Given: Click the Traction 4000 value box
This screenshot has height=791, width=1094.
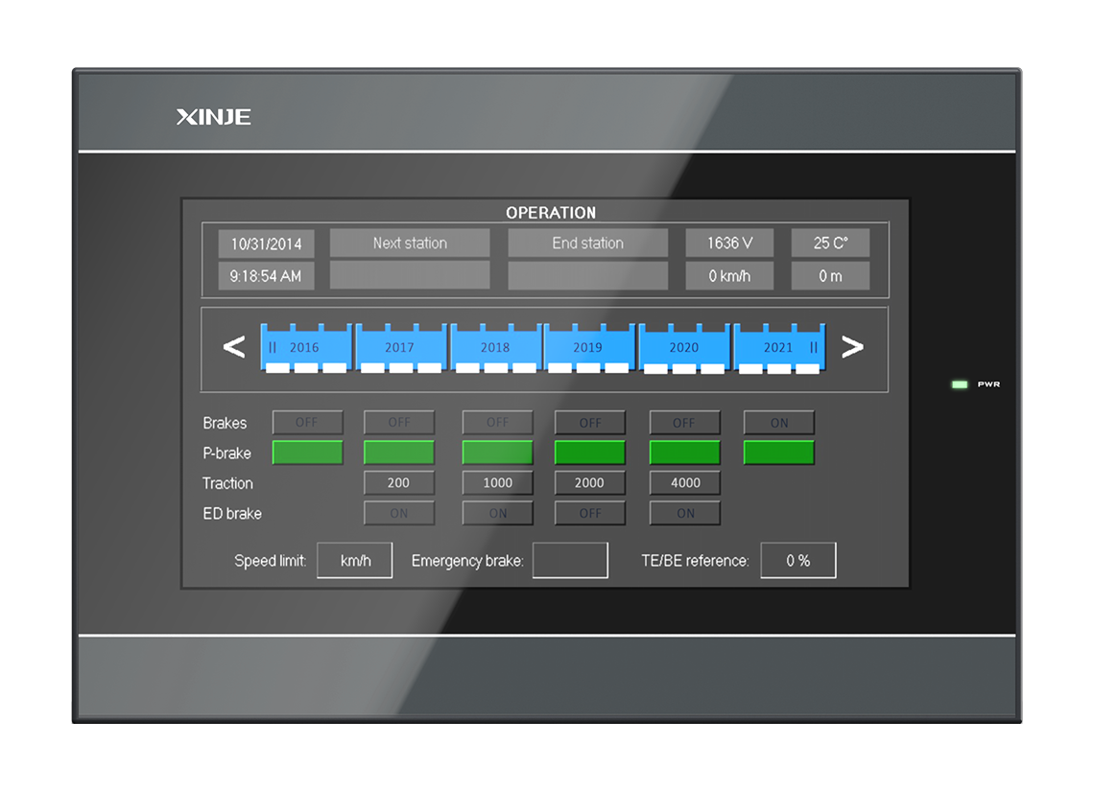Looking at the screenshot, I should tap(684, 483).
